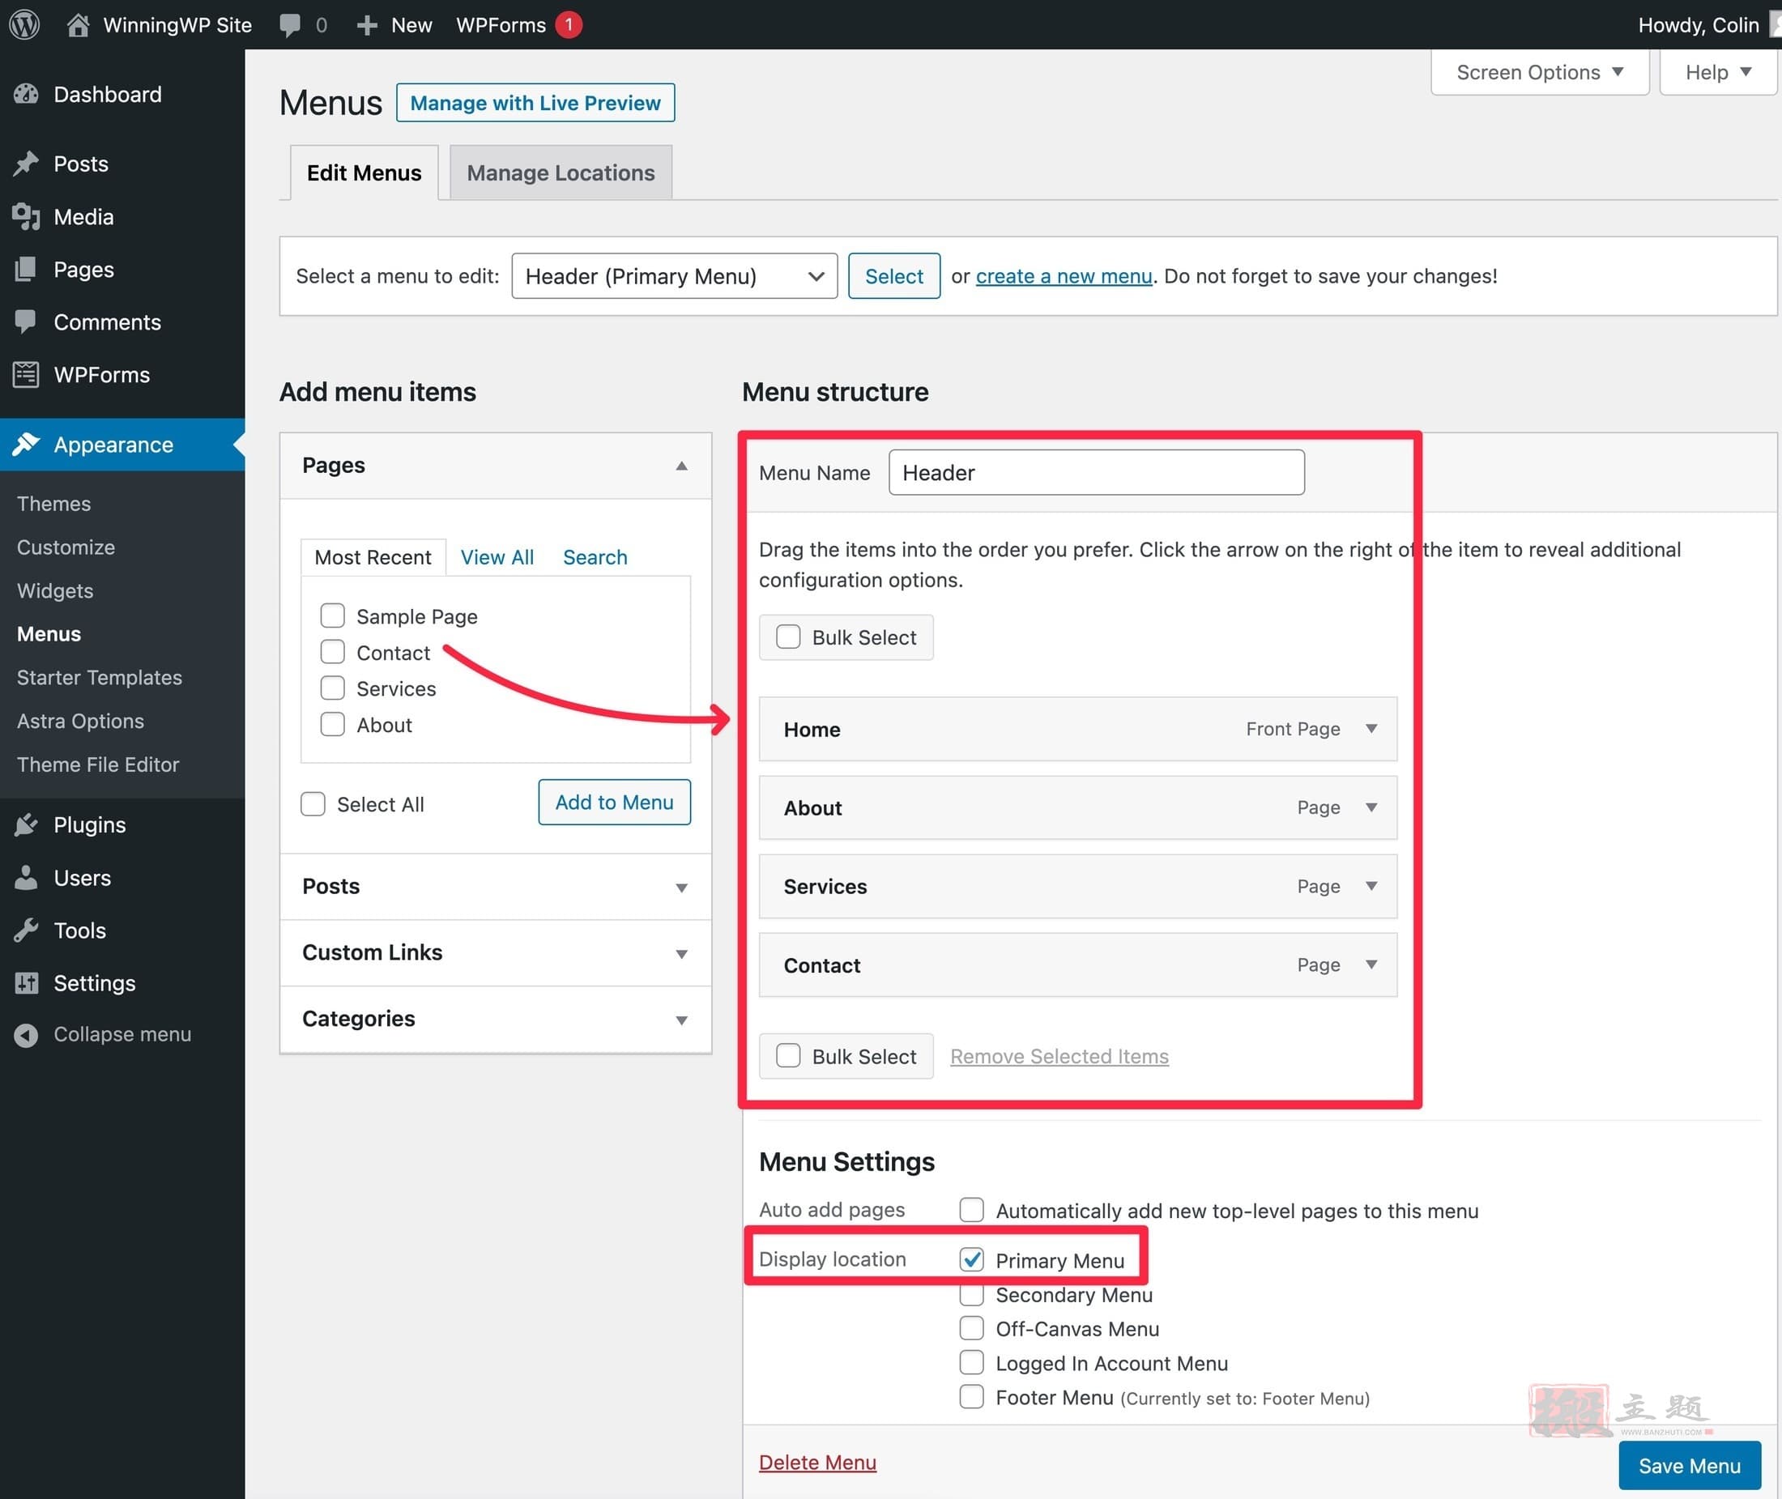Click the Users person icon
The height and width of the screenshot is (1499, 1782).
click(x=27, y=877)
